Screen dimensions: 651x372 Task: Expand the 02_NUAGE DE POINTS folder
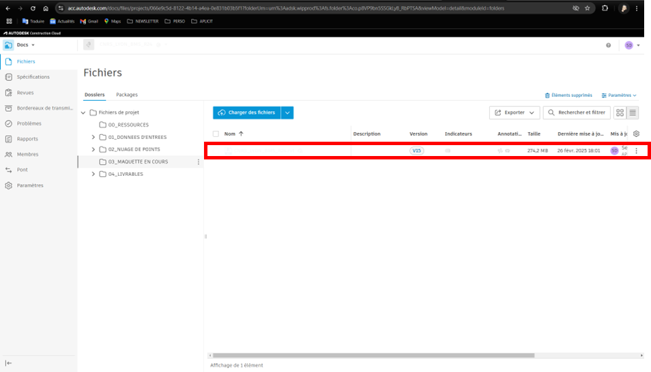coord(93,149)
